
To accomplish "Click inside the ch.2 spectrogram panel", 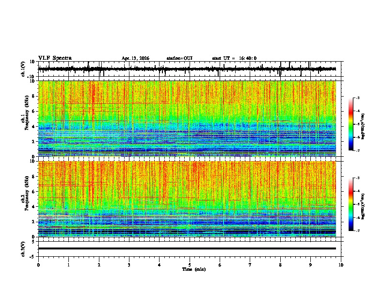I will [187, 199].
